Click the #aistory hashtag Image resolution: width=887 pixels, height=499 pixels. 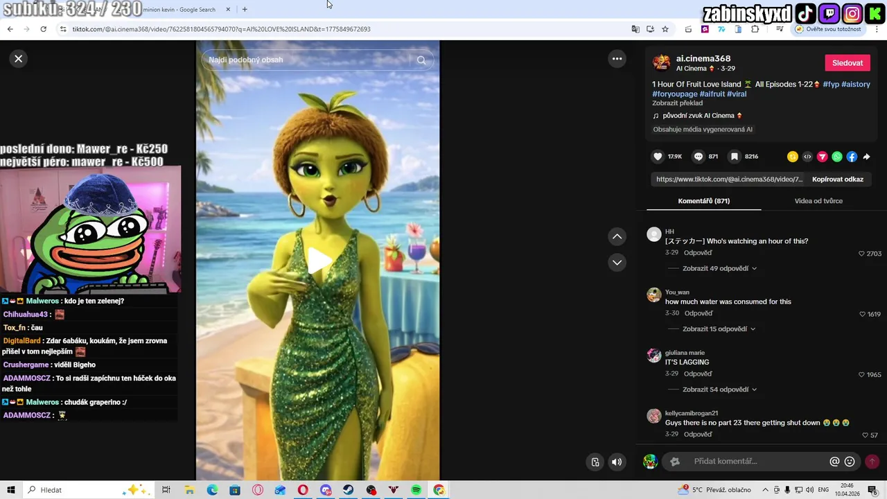click(856, 84)
